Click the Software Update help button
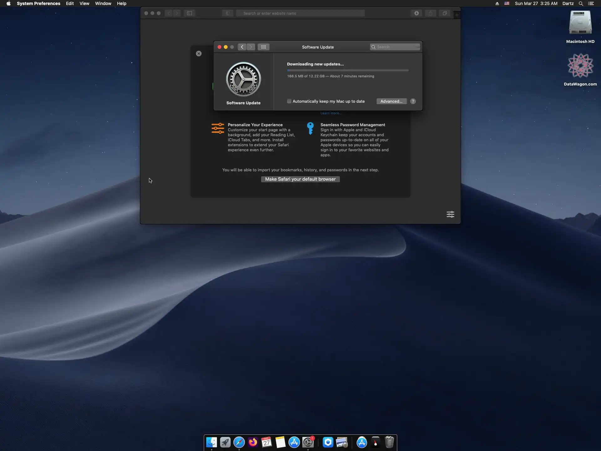The image size is (601, 451). 413,101
